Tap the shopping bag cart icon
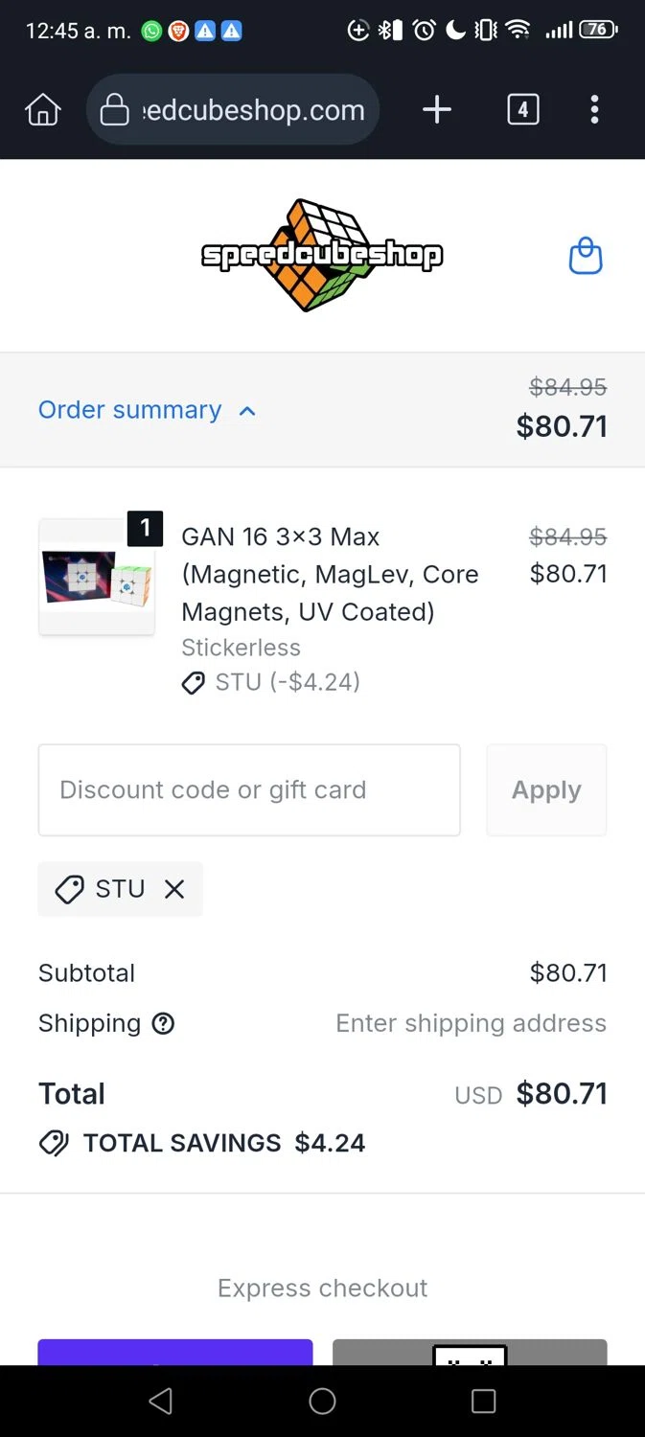 (586, 257)
